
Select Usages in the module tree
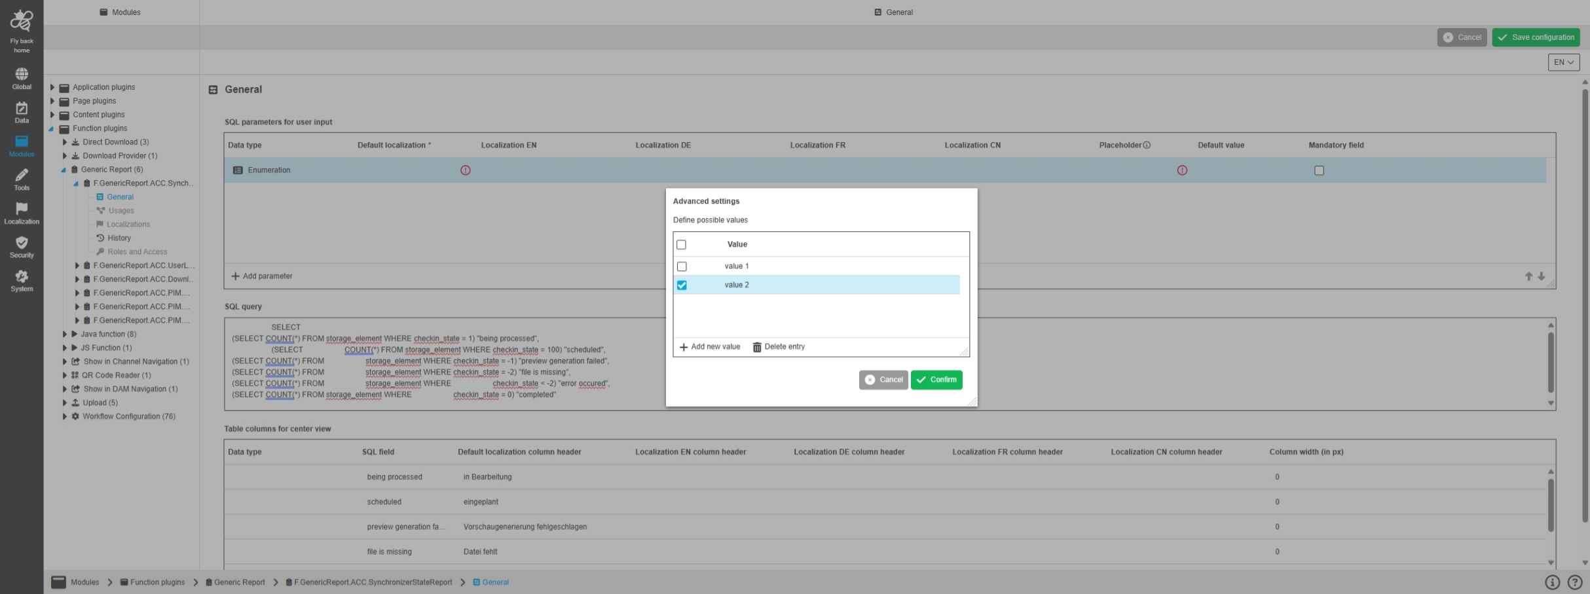[121, 211]
